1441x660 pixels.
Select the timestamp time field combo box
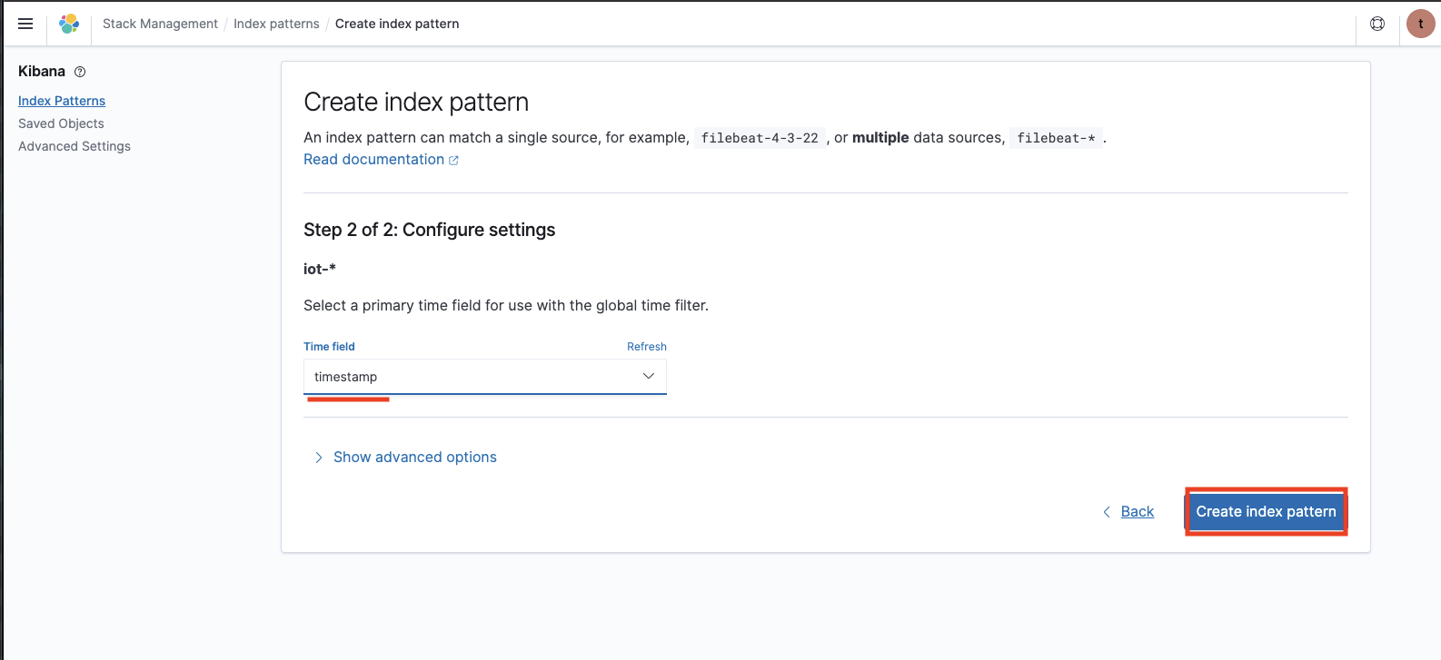coord(472,377)
